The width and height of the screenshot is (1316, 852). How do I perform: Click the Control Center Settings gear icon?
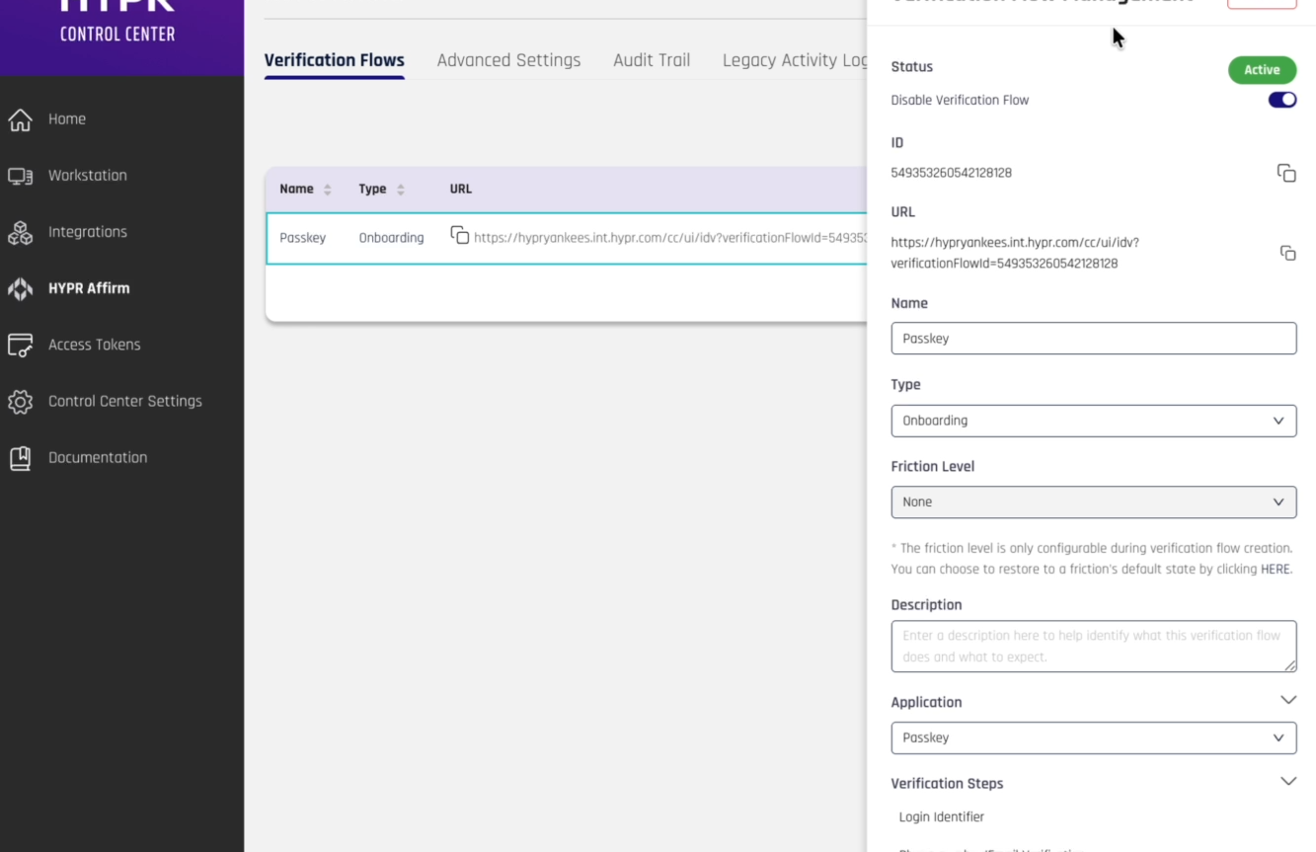point(20,402)
